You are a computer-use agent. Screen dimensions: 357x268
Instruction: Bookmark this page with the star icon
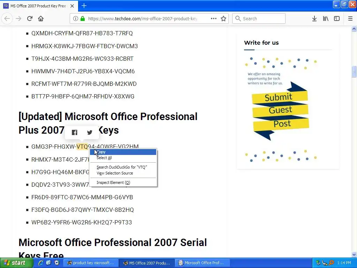pos(223,18)
